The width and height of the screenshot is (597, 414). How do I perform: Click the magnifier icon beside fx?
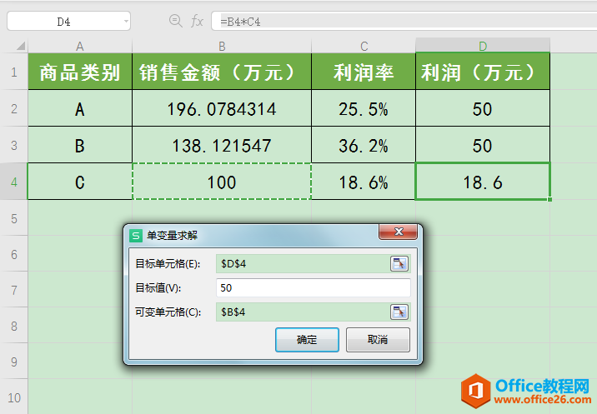(176, 22)
